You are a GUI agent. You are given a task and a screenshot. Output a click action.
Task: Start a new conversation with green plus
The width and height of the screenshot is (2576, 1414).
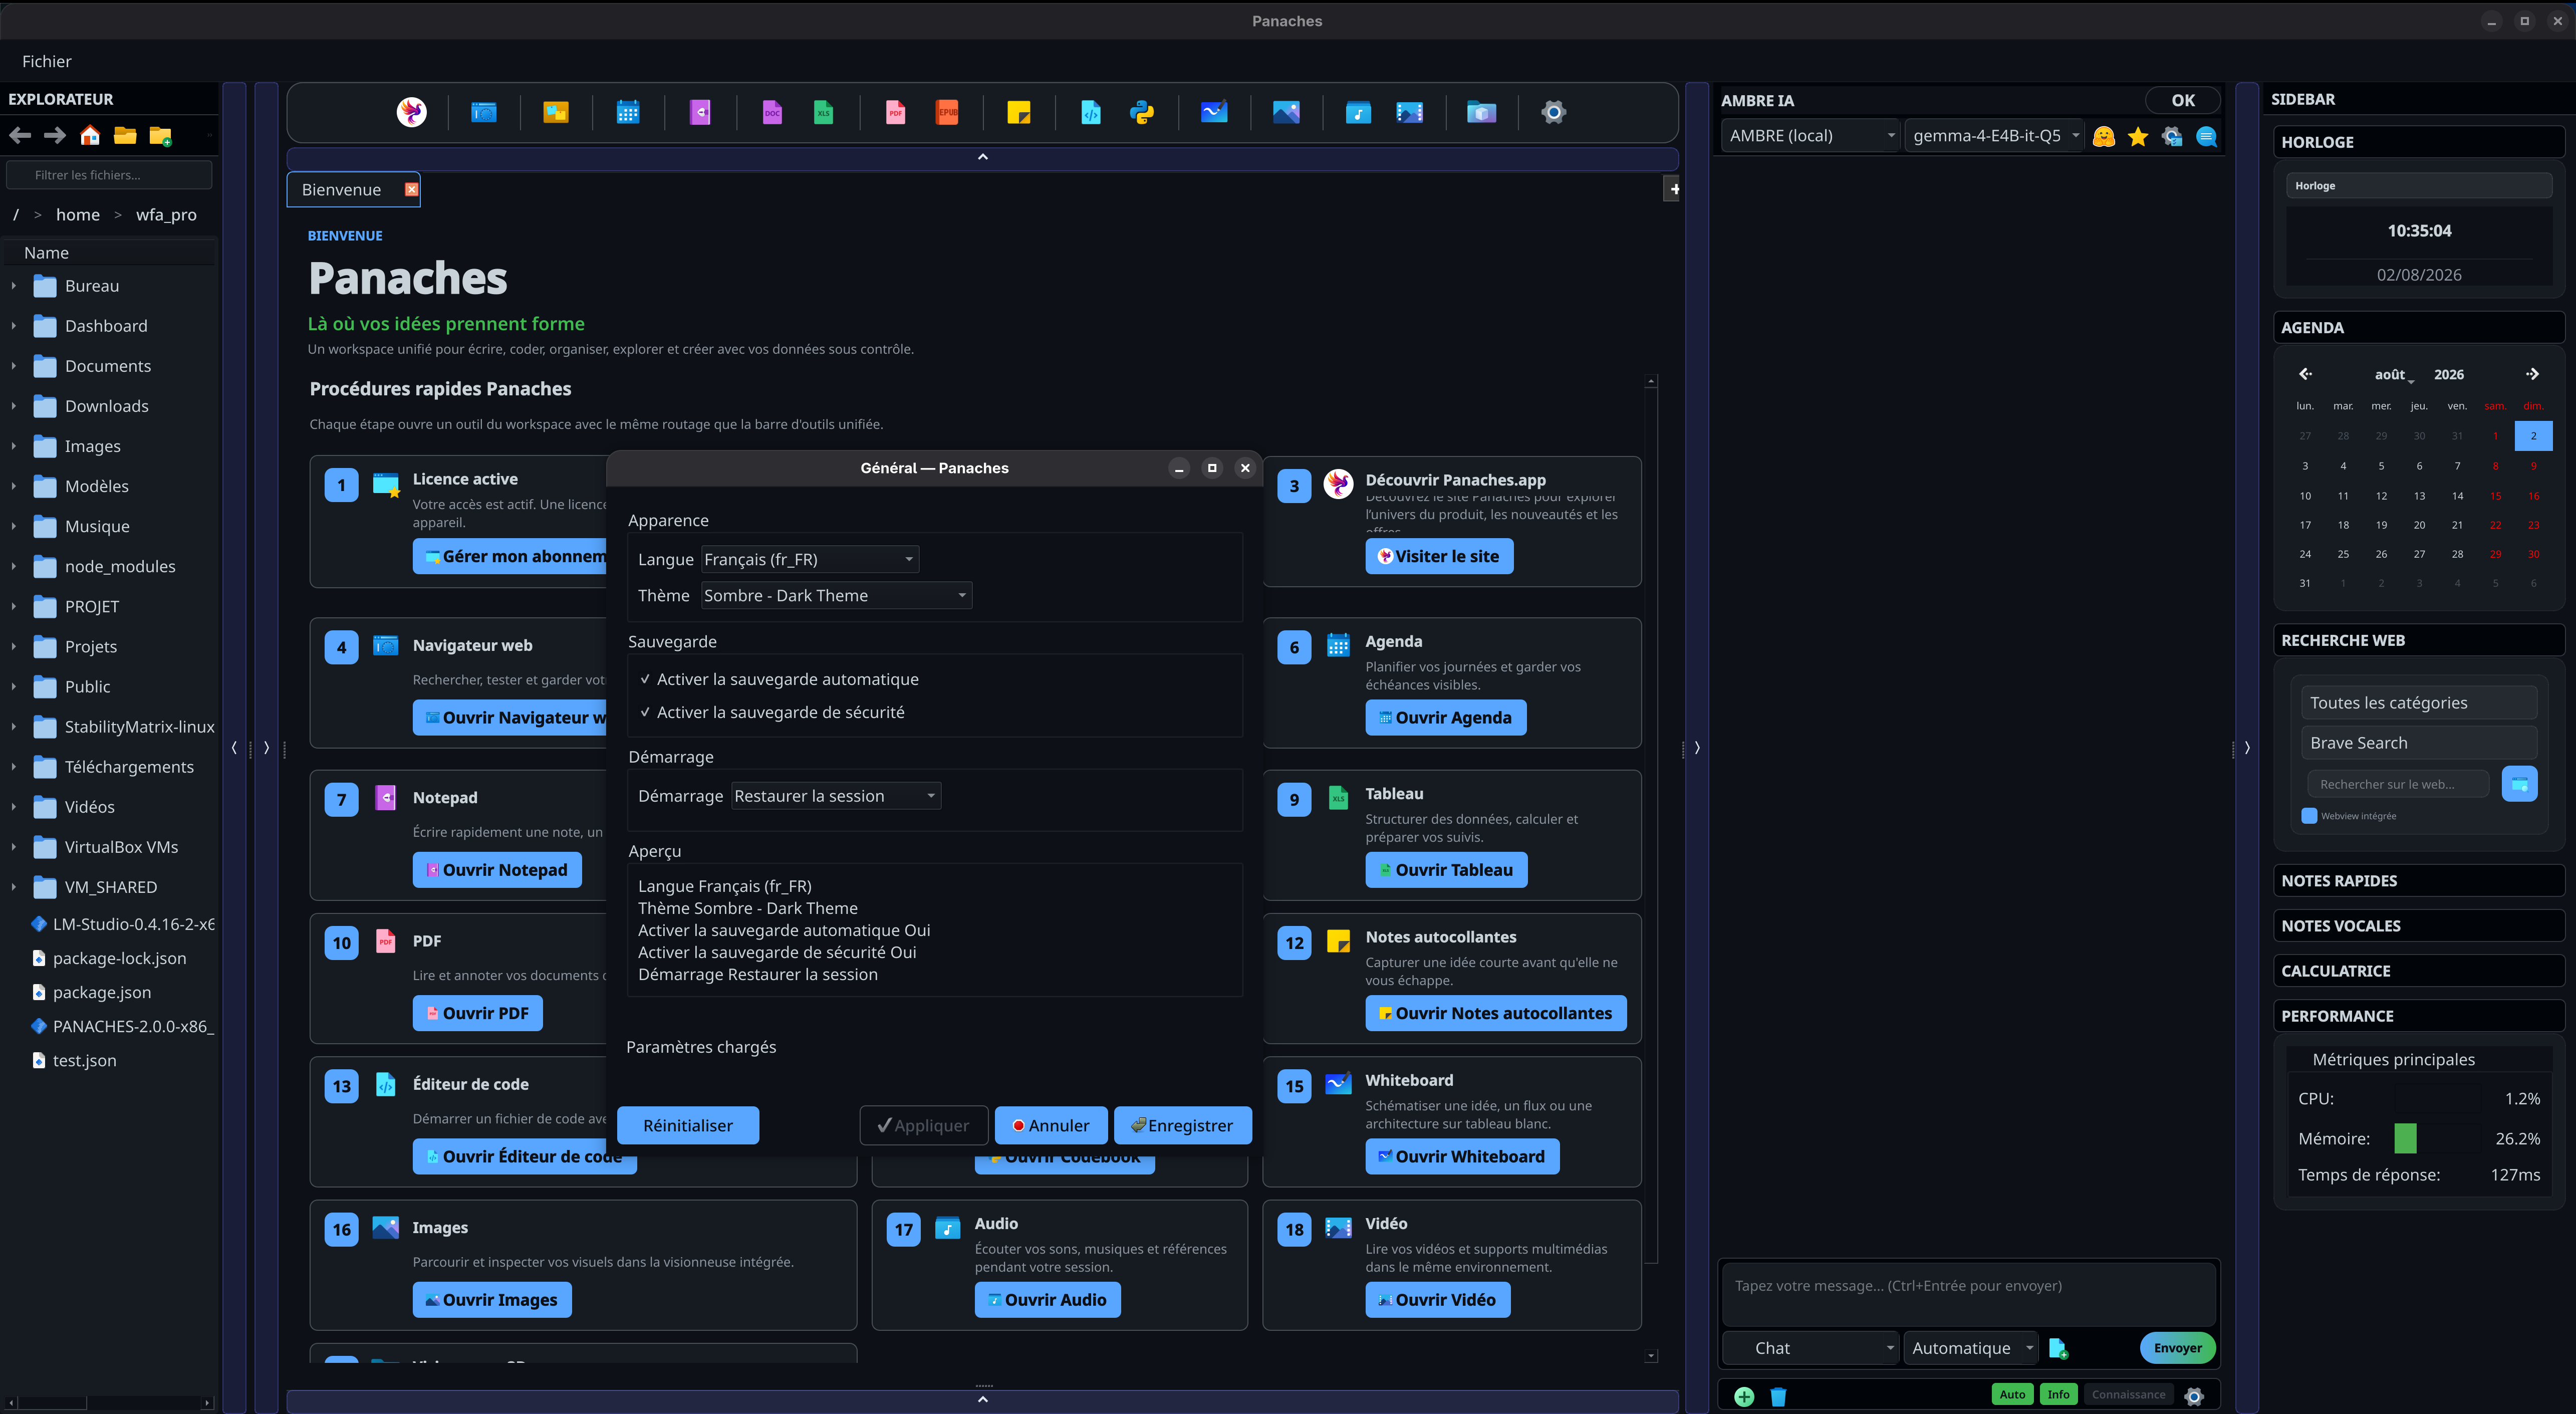pos(1744,1396)
